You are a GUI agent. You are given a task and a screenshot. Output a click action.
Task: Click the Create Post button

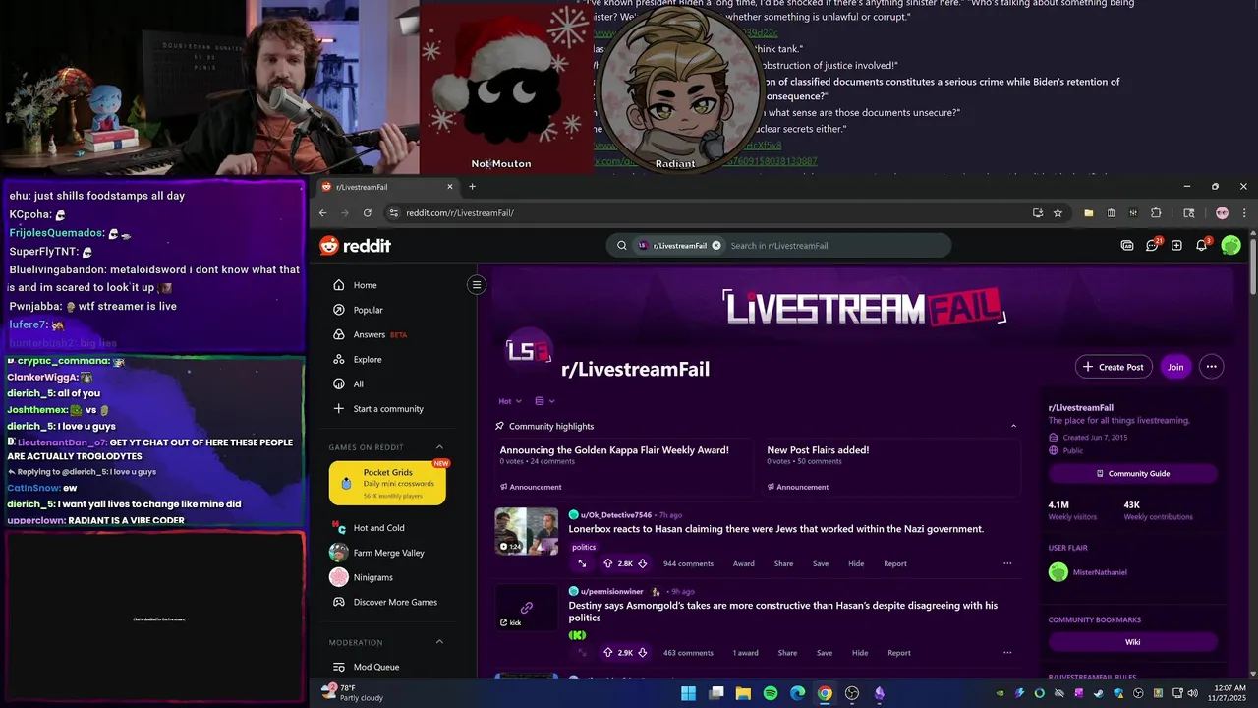[1114, 367]
